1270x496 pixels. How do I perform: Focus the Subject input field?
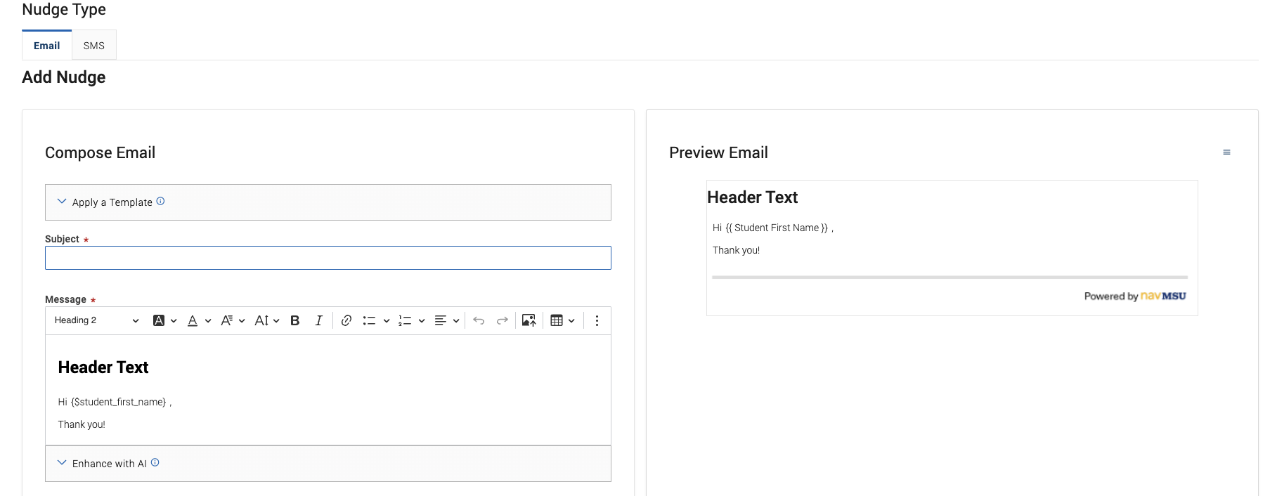(x=328, y=258)
